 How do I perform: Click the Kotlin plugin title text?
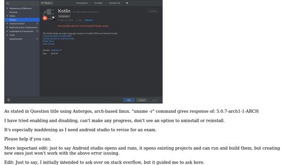tap(64, 11)
